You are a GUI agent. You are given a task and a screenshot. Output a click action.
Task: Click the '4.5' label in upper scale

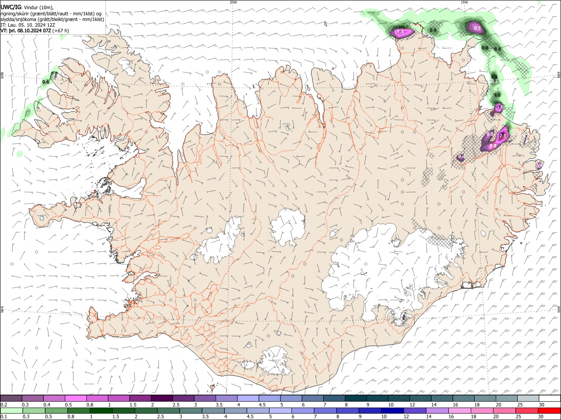262,405
